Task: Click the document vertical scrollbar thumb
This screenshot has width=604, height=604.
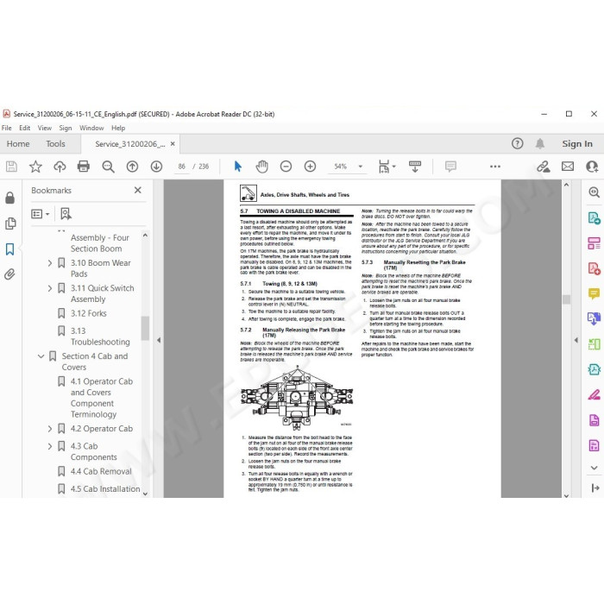Action: tap(566, 299)
